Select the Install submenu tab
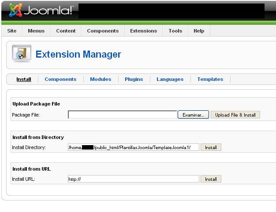This screenshot has height=212, width=276. coord(24,79)
